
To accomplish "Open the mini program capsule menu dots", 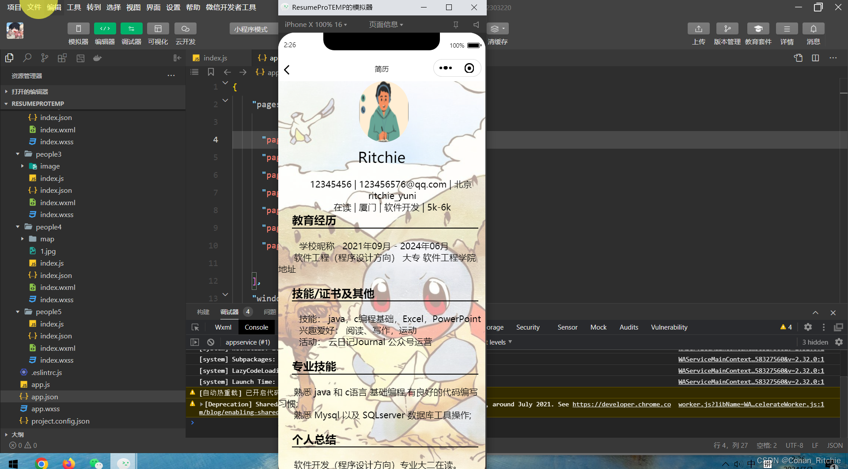I will tap(446, 68).
